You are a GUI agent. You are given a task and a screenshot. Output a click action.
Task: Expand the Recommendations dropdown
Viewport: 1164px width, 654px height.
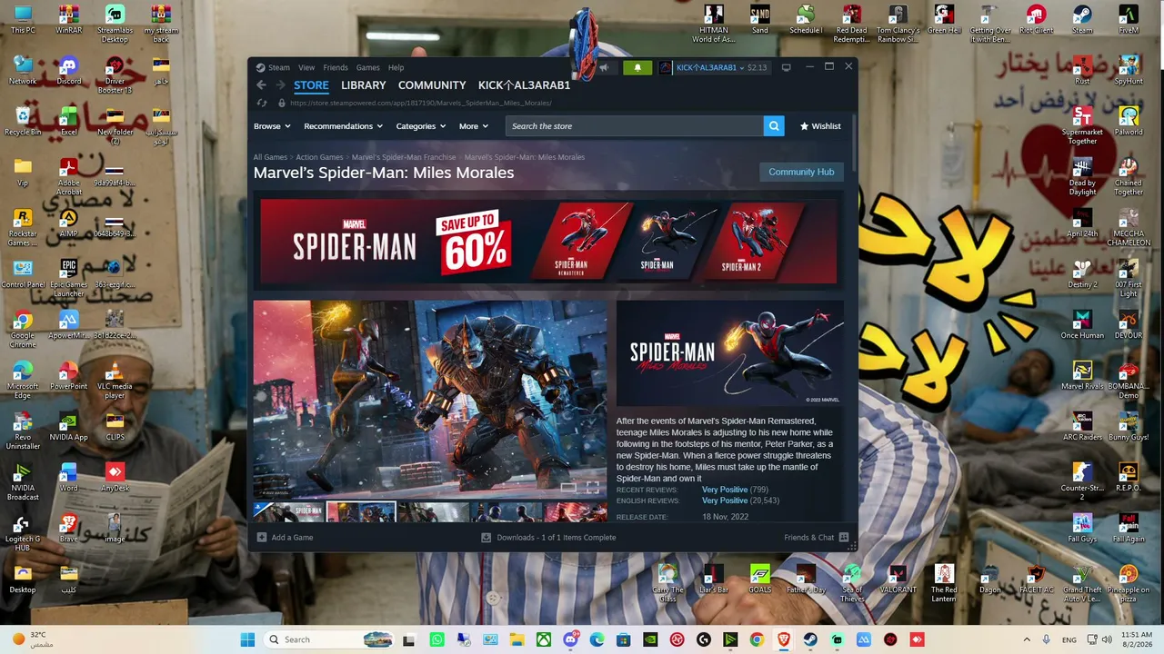[x=343, y=126]
